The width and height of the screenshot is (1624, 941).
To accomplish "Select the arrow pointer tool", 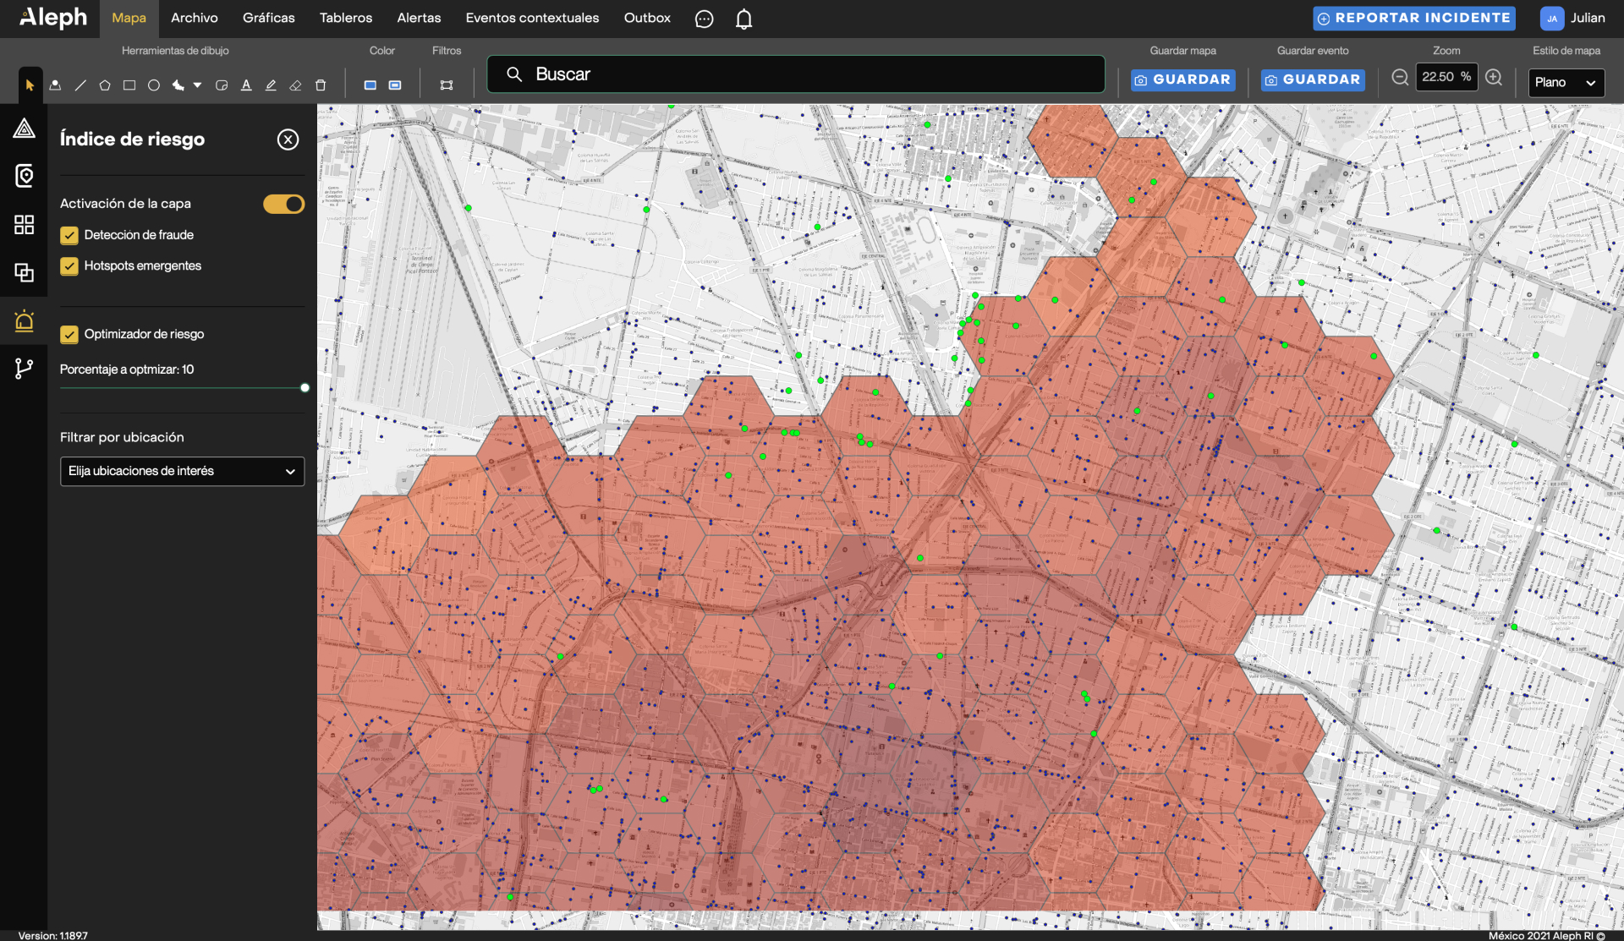I will pyautogui.click(x=30, y=85).
